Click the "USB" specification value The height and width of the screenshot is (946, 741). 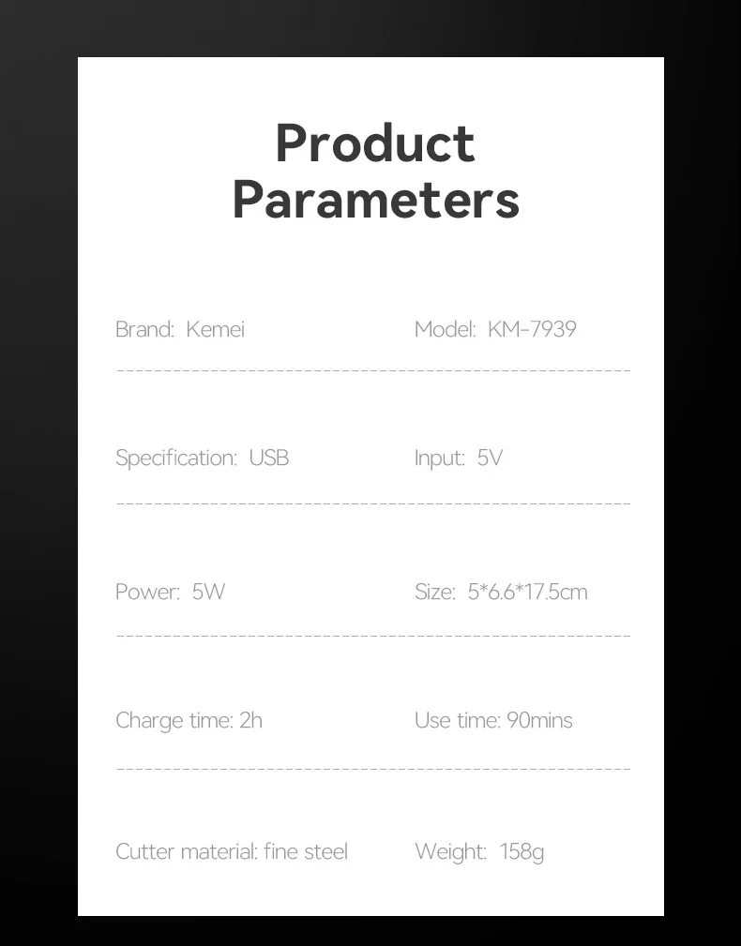268,458
